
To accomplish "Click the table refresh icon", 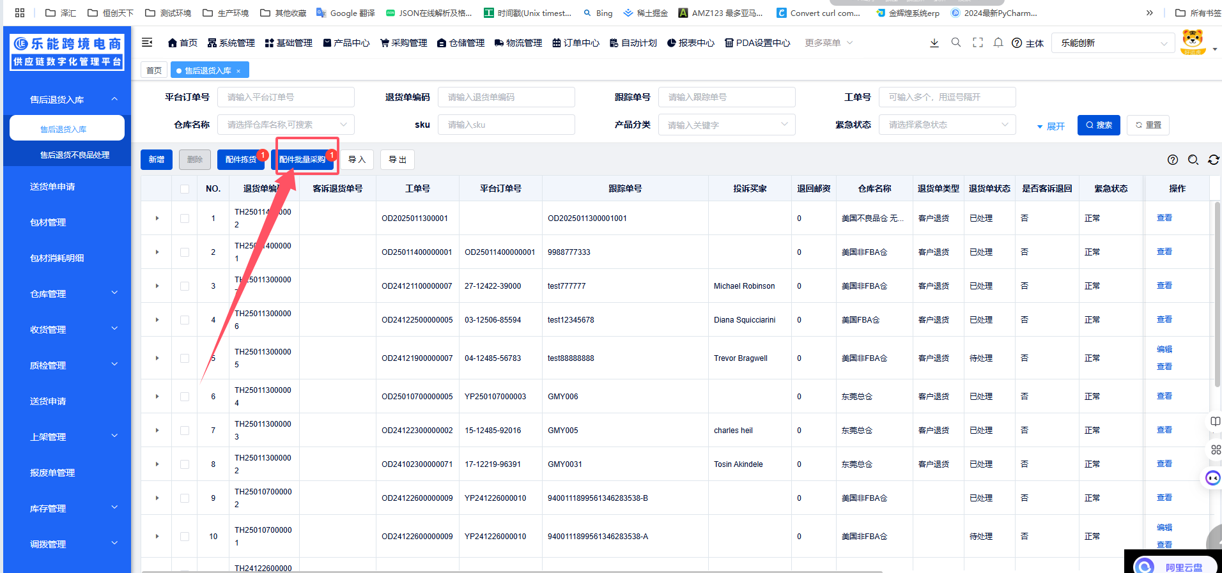I will point(1213,160).
